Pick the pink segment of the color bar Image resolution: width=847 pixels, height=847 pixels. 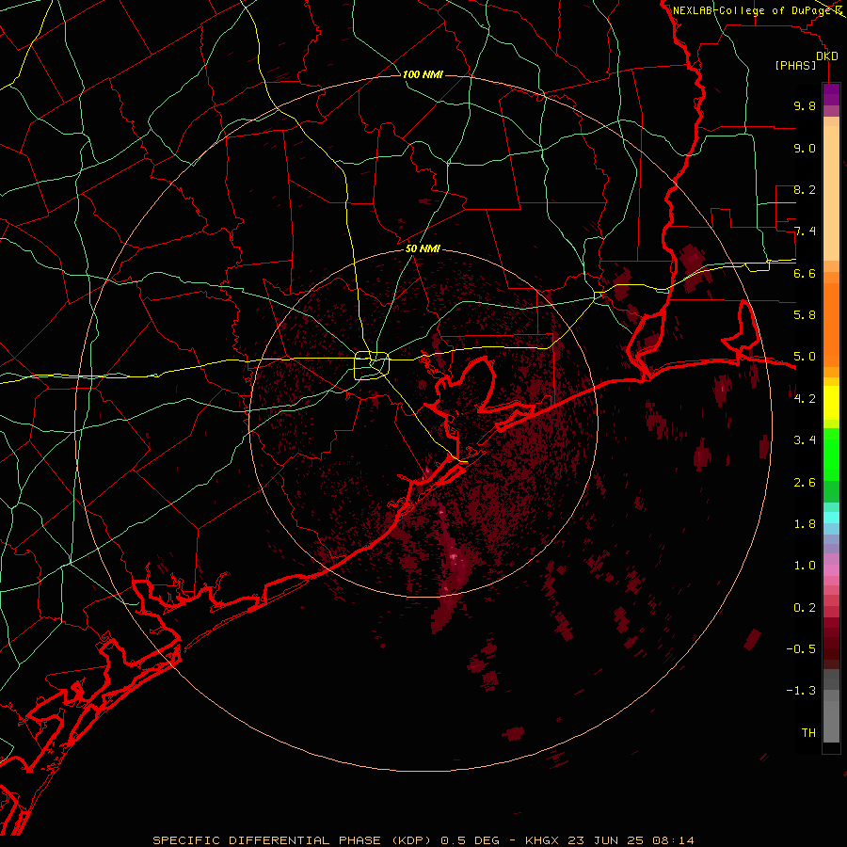coord(831,570)
